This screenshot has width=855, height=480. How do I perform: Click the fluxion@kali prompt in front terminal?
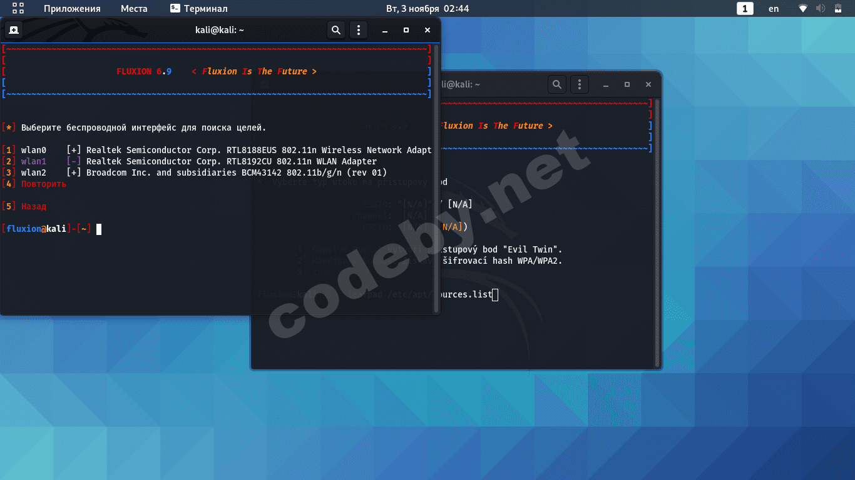pos(47,229)
